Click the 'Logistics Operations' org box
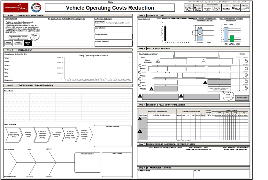The height and width of the screenshot is (180, 268). (18, 43)
